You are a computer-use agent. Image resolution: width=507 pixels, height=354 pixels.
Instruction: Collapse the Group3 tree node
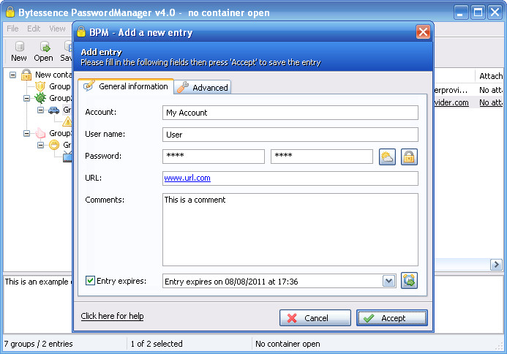pos(26,133)
